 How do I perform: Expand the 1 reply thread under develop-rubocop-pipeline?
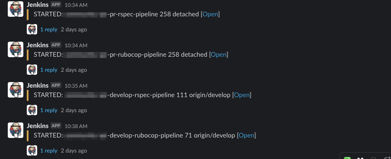[x=49, y=151]
